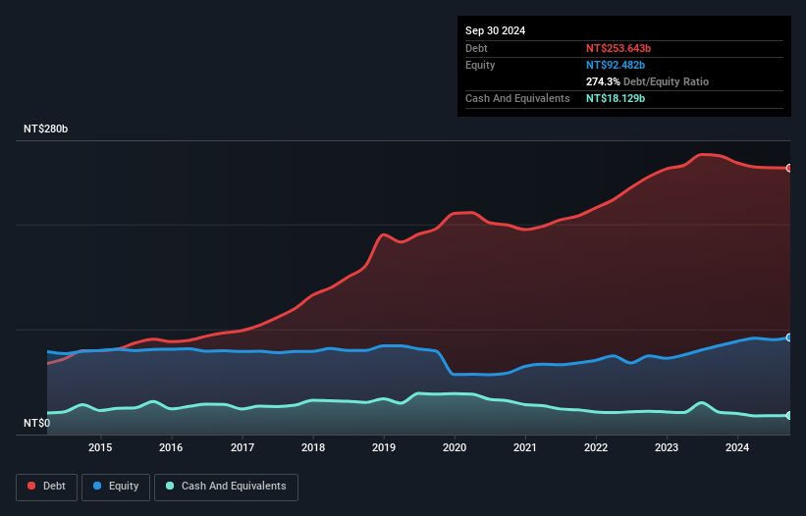
Task: Click the NT$92.482b equity value
Action: pos(616,65)
